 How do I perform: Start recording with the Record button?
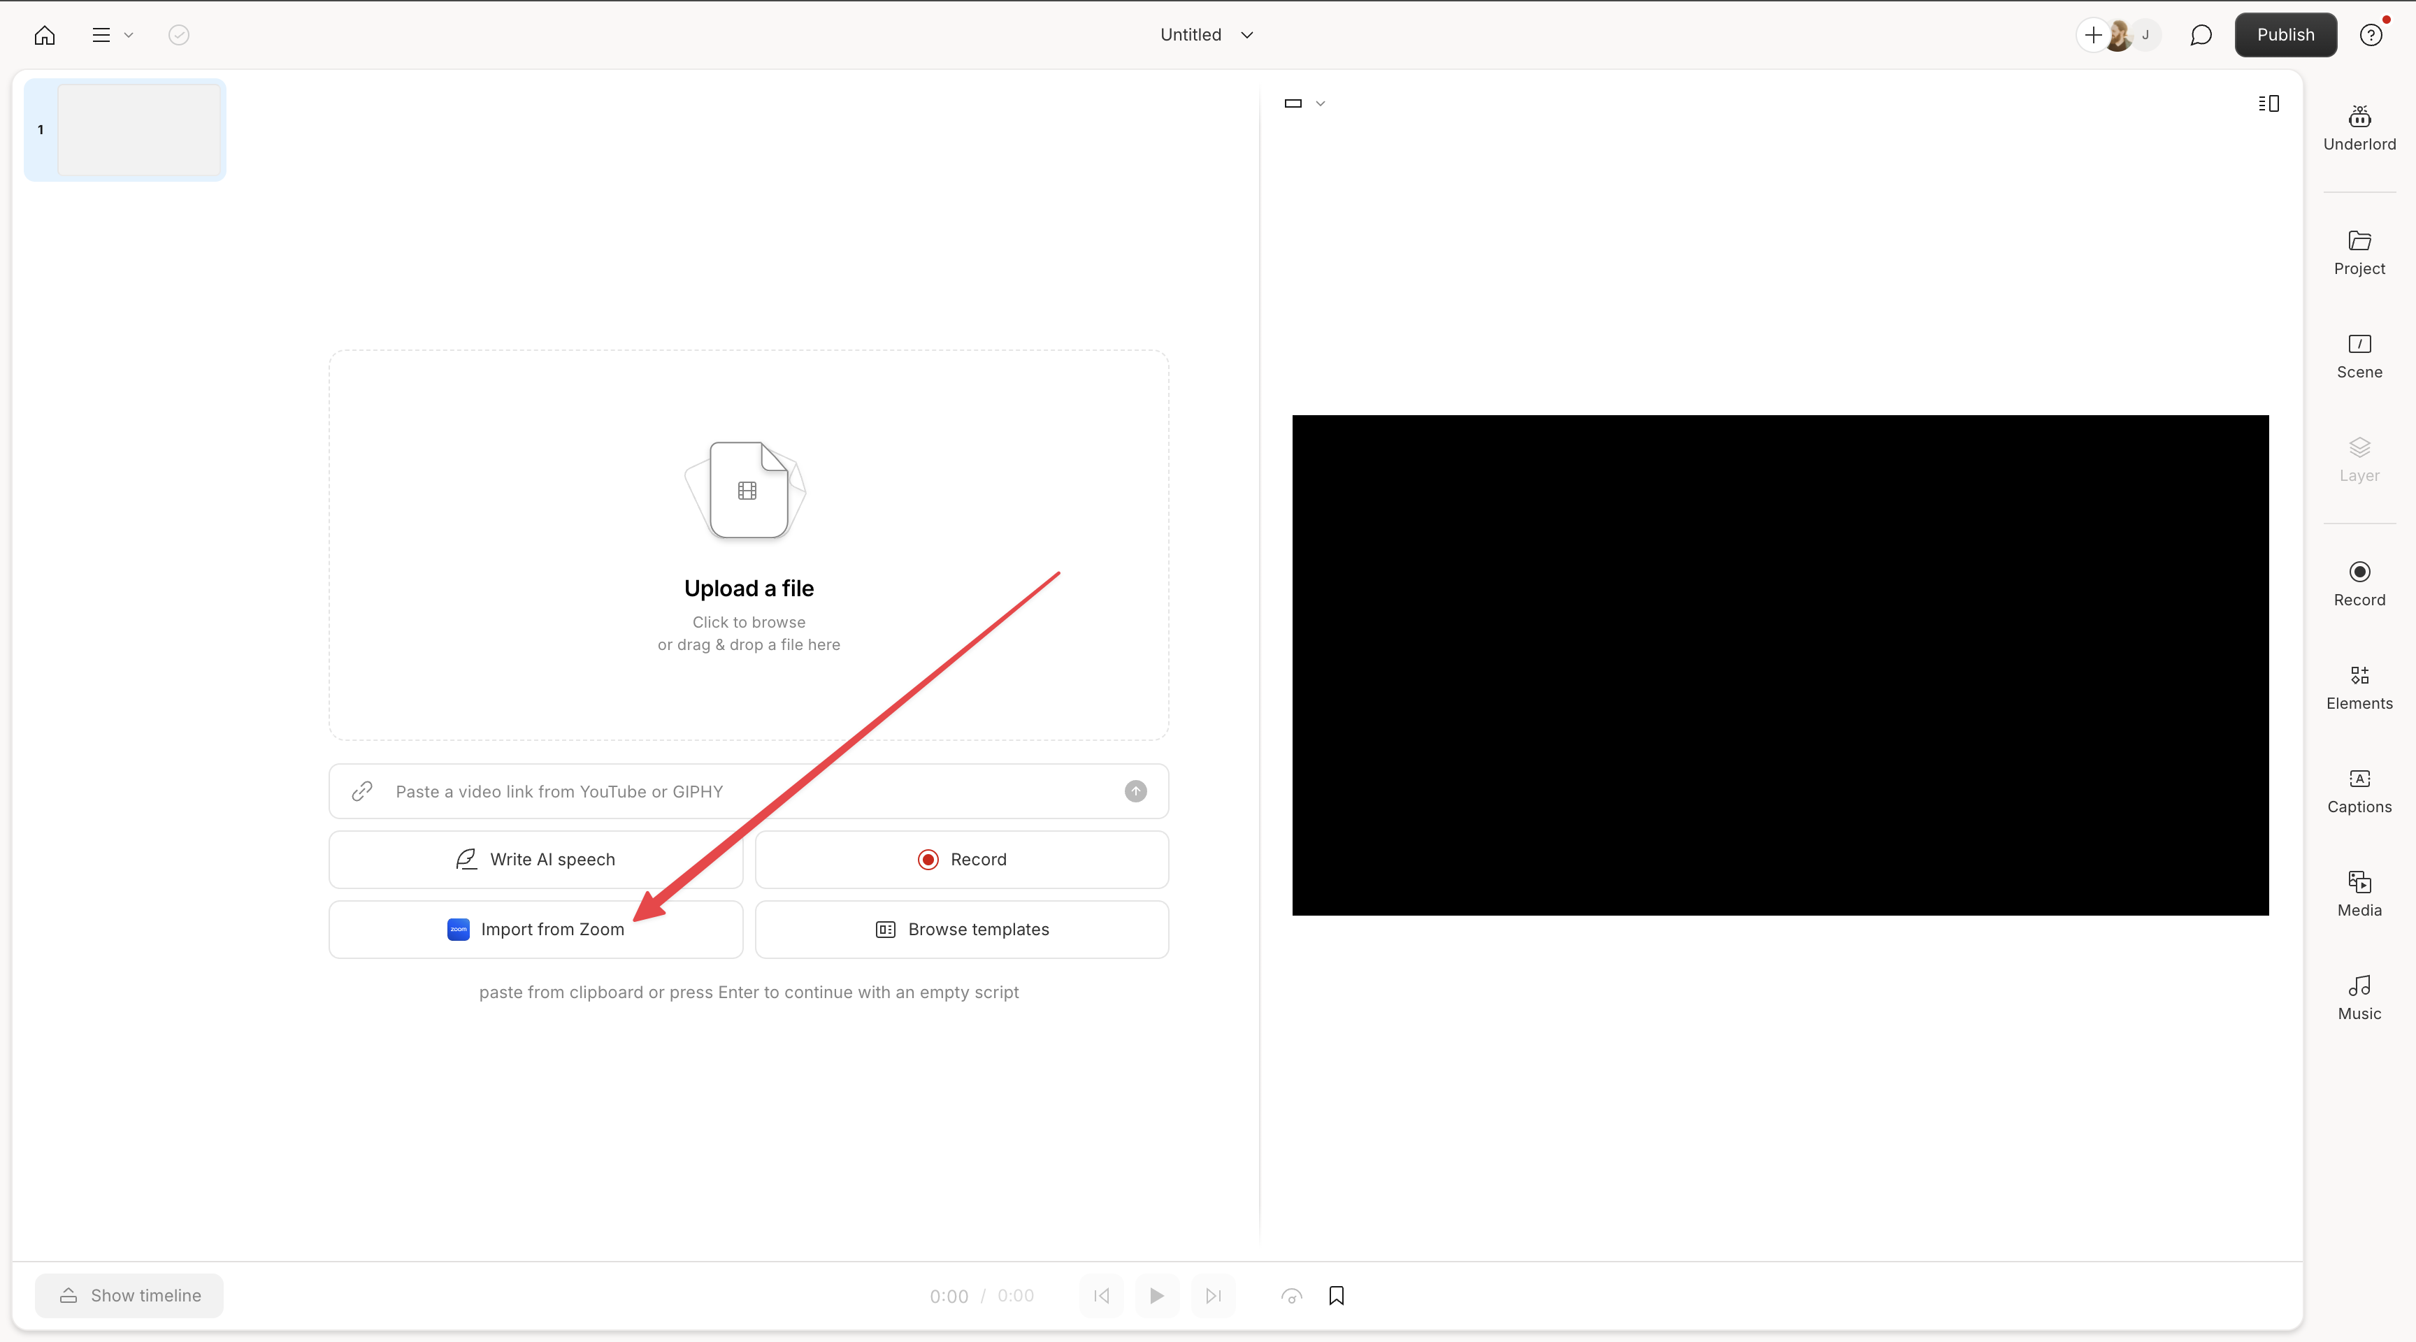[961, 859]
